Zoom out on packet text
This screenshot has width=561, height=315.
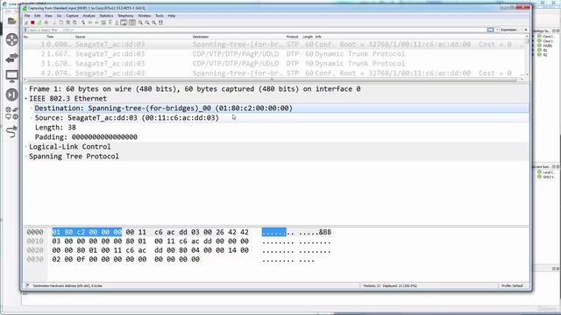[147, 23]
